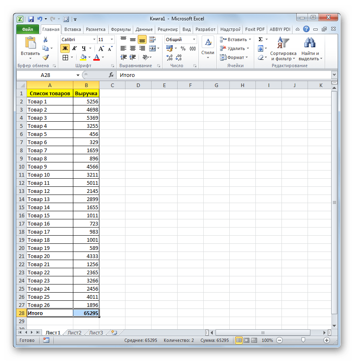Click the Cut scissors icon

(46, 39)
